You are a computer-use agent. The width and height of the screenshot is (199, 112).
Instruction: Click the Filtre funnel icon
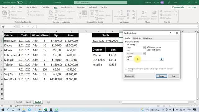point(92,13)
